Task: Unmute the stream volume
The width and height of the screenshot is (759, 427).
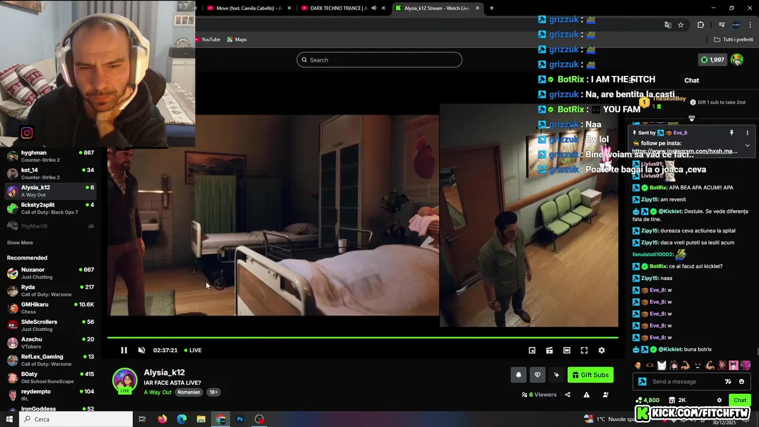Action: pos(142,350)
